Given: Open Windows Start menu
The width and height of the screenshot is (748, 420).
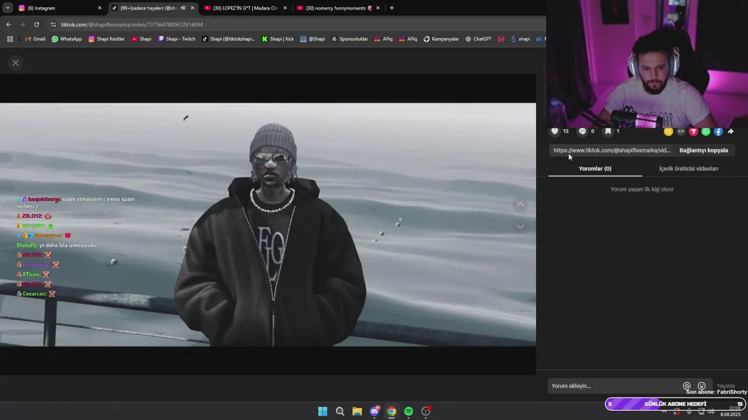Looking at the screenshot, I should click(323, 411).
